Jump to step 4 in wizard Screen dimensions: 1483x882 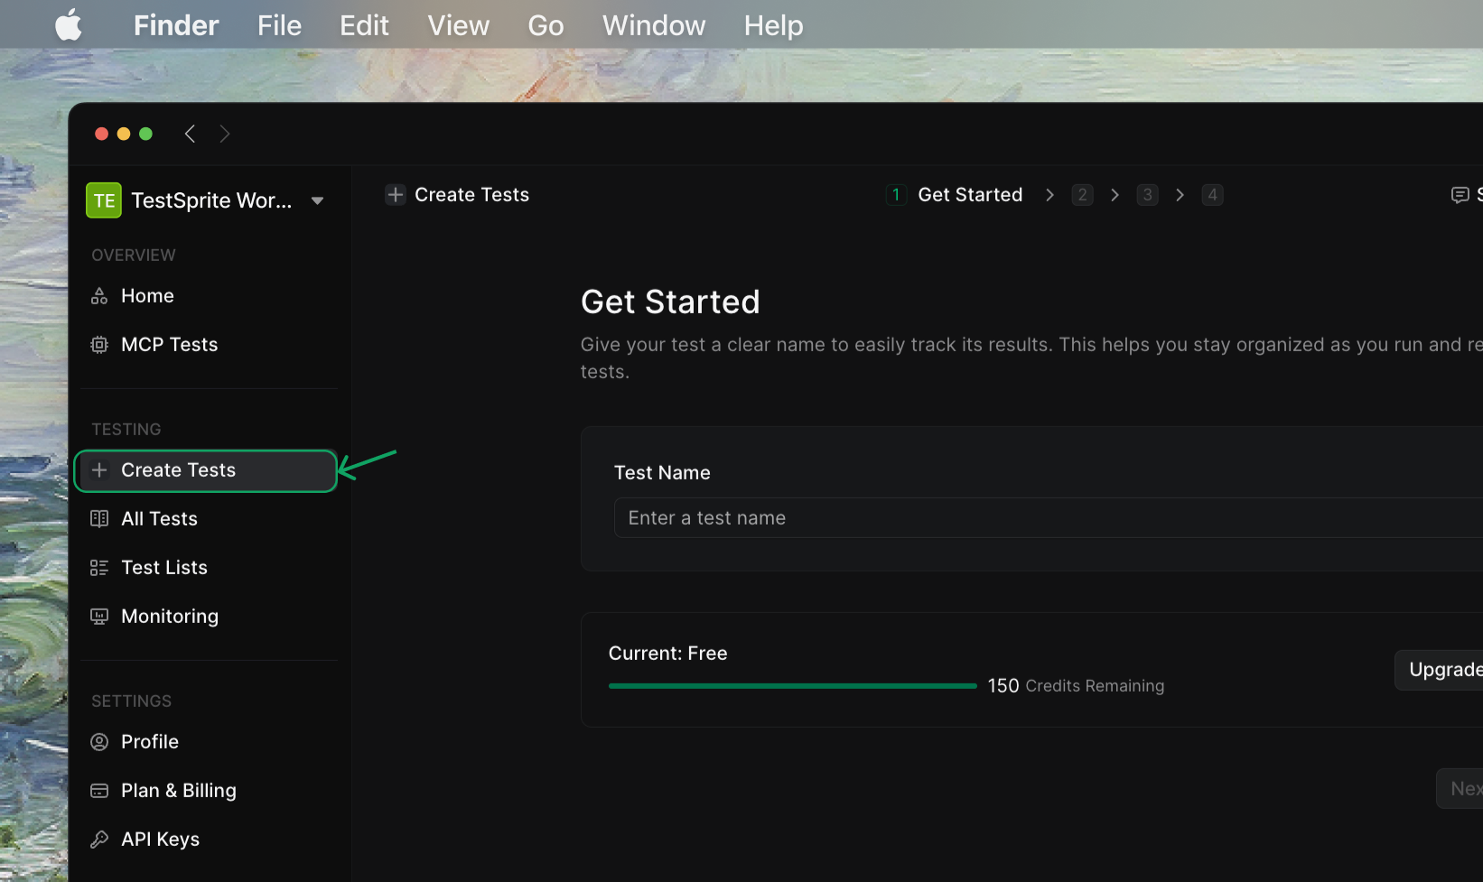pos(1212,195)
